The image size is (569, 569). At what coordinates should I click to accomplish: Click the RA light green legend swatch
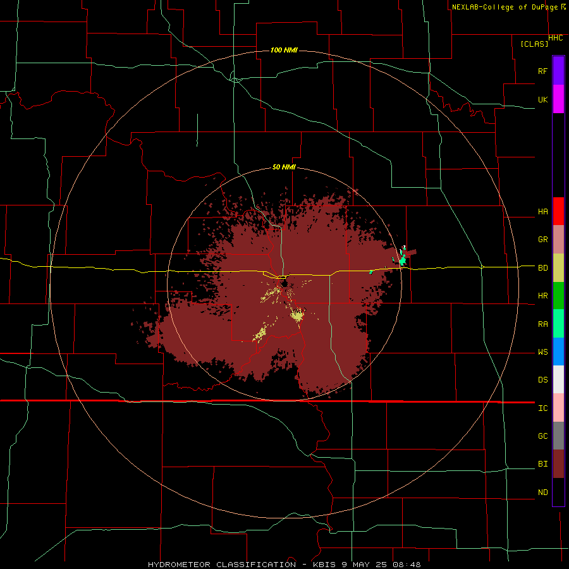(x=558, y=324)
